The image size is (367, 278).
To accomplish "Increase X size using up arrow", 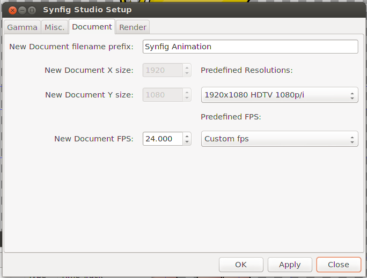I will pos(187,67).
